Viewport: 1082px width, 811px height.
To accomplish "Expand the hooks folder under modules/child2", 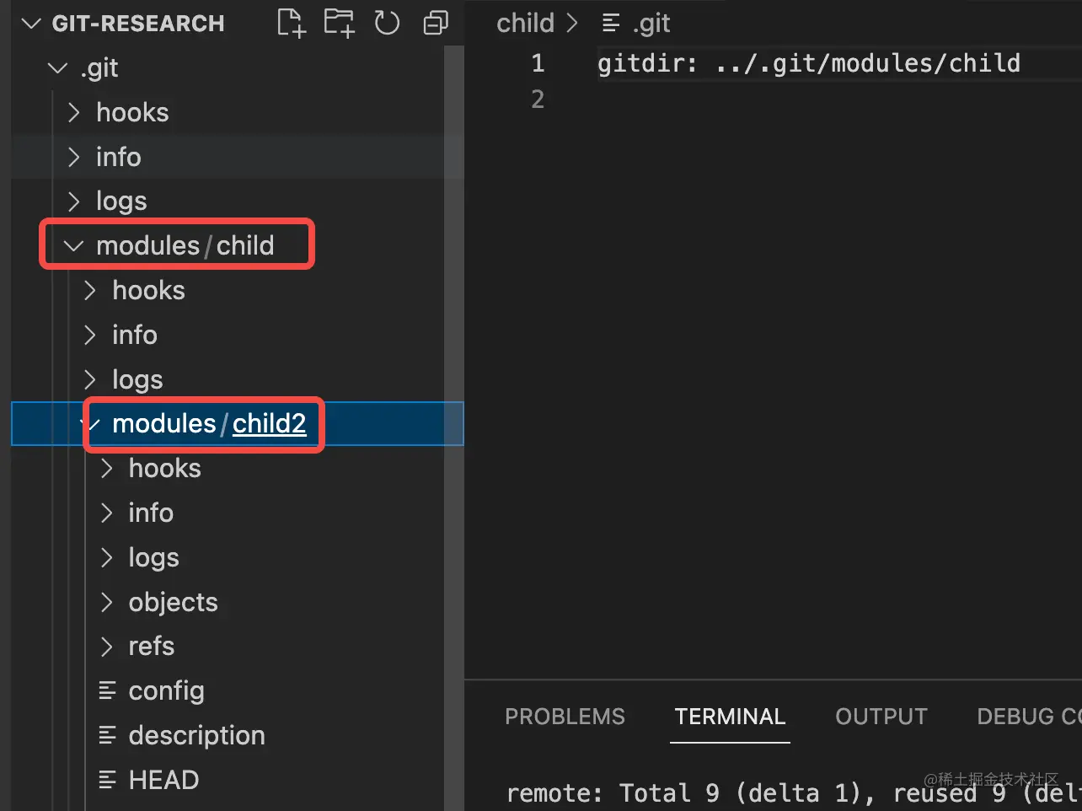I will [x=106, y=469].
